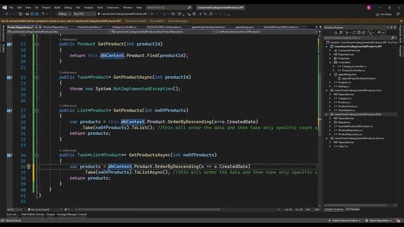Toggle auto-hide pin of Solution Explorer
404x227 pixels.
click(391, 27)
